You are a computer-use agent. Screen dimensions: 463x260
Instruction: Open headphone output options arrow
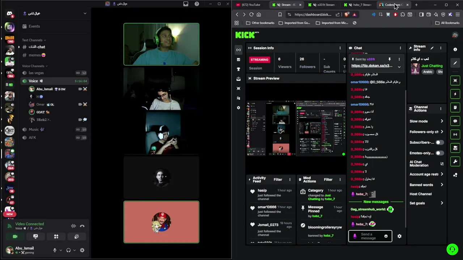[x=74, y=250]
